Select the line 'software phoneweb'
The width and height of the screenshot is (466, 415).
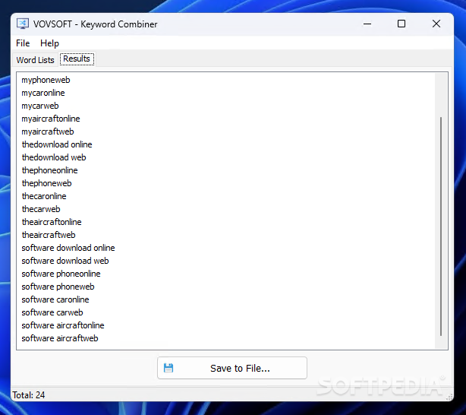click(58, 287)
